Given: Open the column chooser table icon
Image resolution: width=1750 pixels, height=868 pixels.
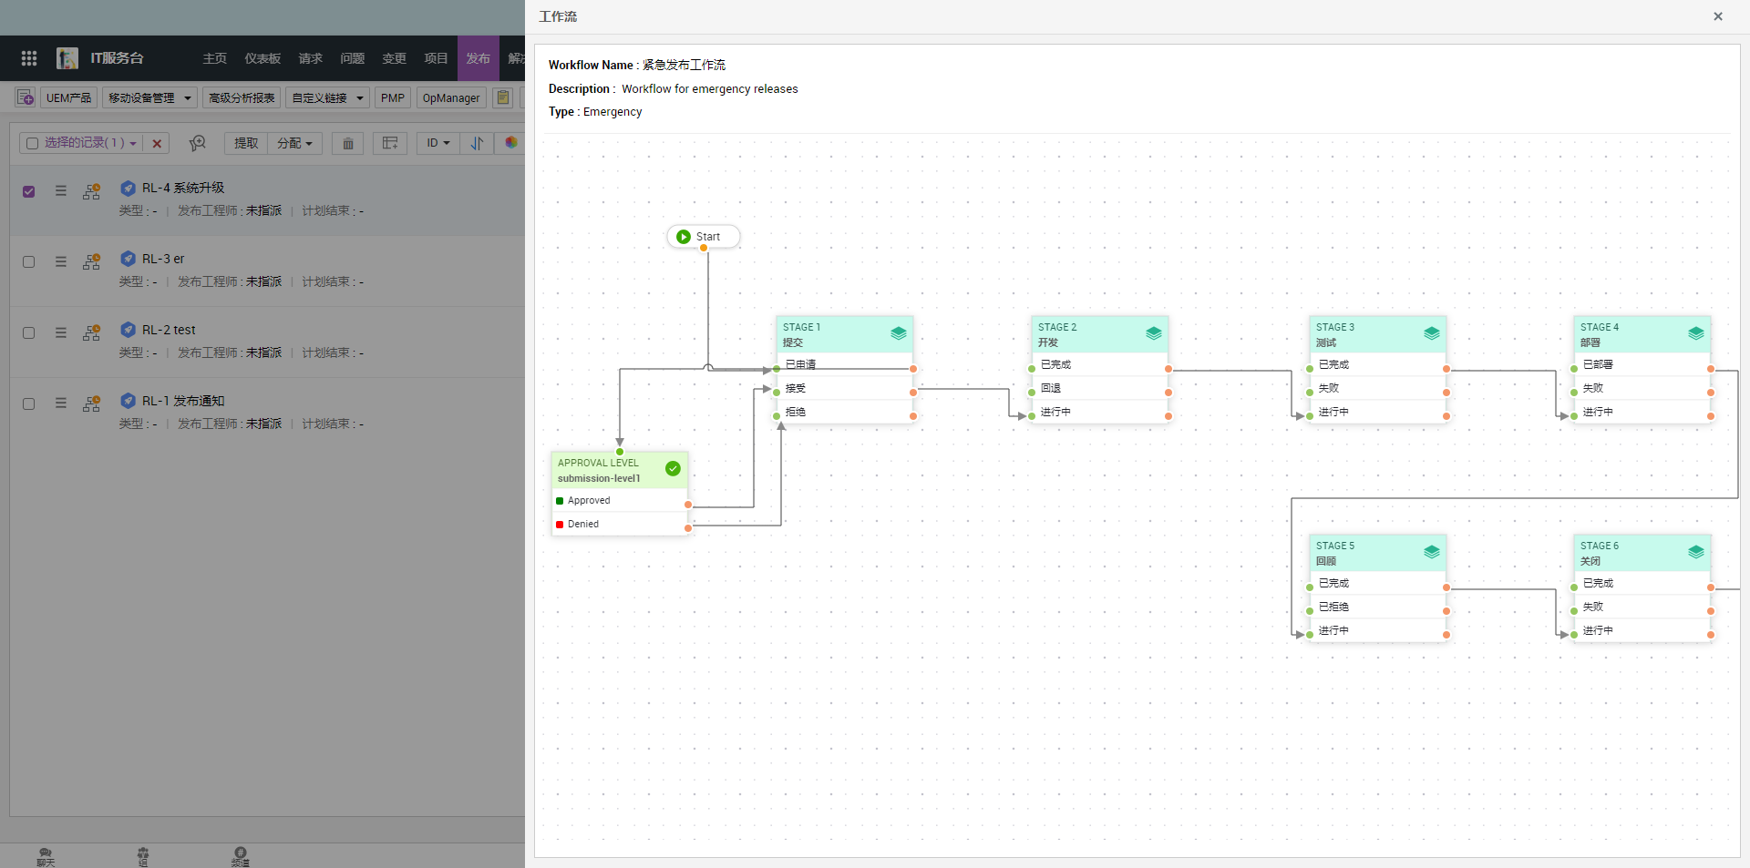Looking at the screenshot, I should (x=390, y=143).
